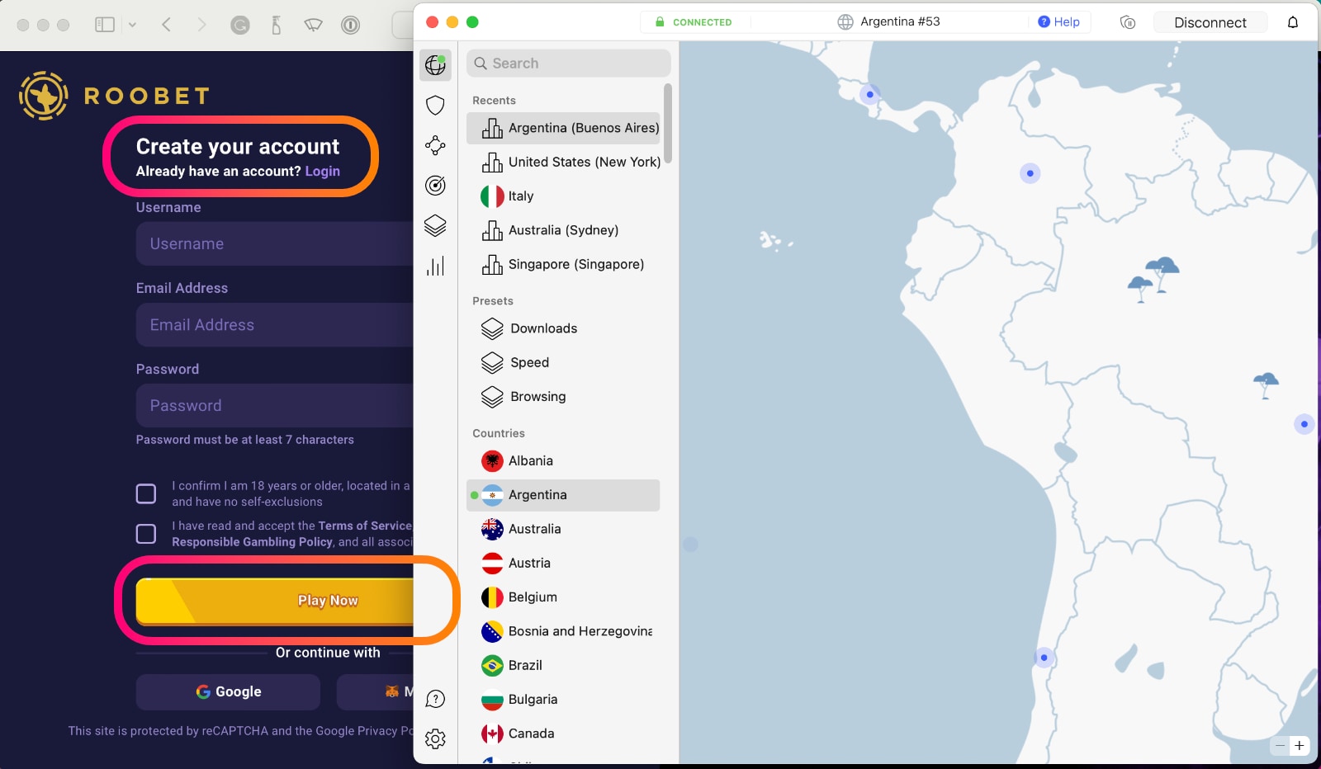The width and height of the screenshot is (1321, 769).
Task: Click the pause connection icon beside Disconnect
Action: pyautogui.click(x=1128, y=22)
